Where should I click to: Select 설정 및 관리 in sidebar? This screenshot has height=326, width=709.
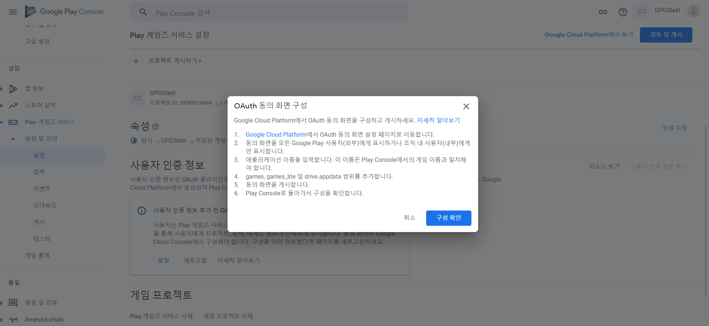41,138
